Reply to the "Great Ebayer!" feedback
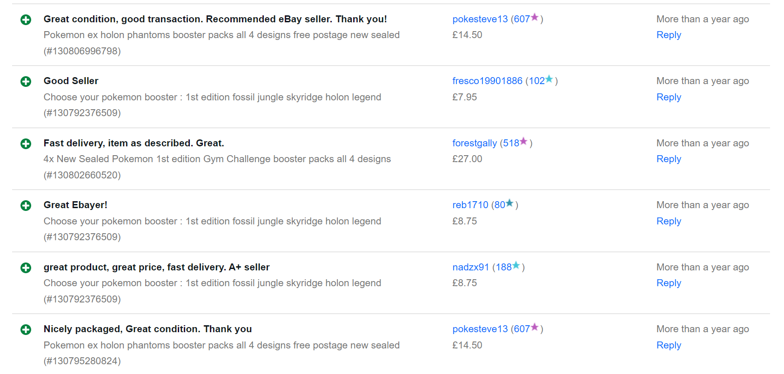 [x=669, y=221]
